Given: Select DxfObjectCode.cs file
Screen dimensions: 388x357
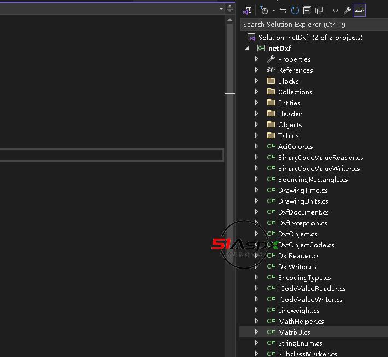Looking at the screenshot, I should 306,245.
